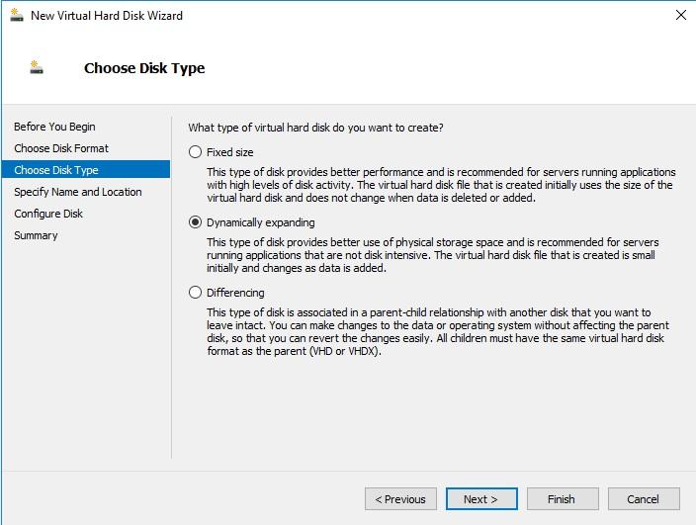Open the Summary step in the sidebar
696x525 pixels.
pyautogui.click(x=36, y=235)
